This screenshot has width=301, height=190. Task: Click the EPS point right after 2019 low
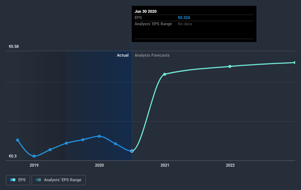[50, 150]
